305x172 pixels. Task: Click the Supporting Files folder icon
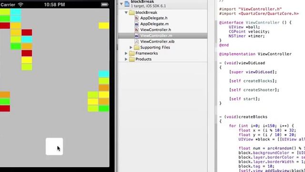tap(137, 47)
